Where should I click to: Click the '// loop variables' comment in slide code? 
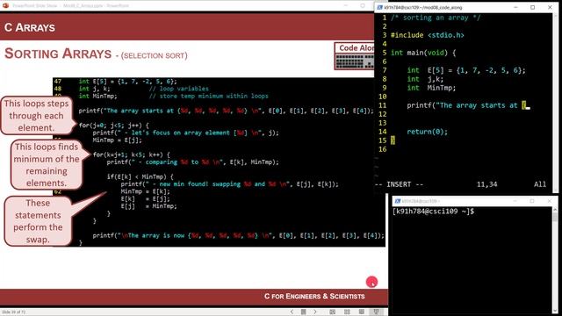click(x=179, y=89)
